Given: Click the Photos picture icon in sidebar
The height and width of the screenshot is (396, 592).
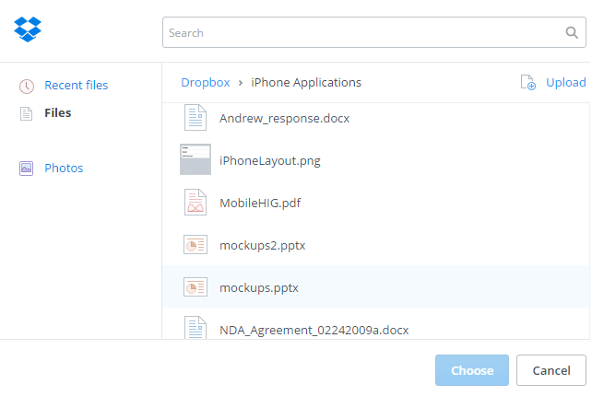Looking at the screenshot, I should pos(26,169).
